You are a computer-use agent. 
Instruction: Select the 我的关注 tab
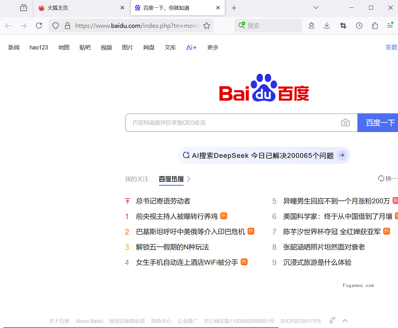point(137,179)
